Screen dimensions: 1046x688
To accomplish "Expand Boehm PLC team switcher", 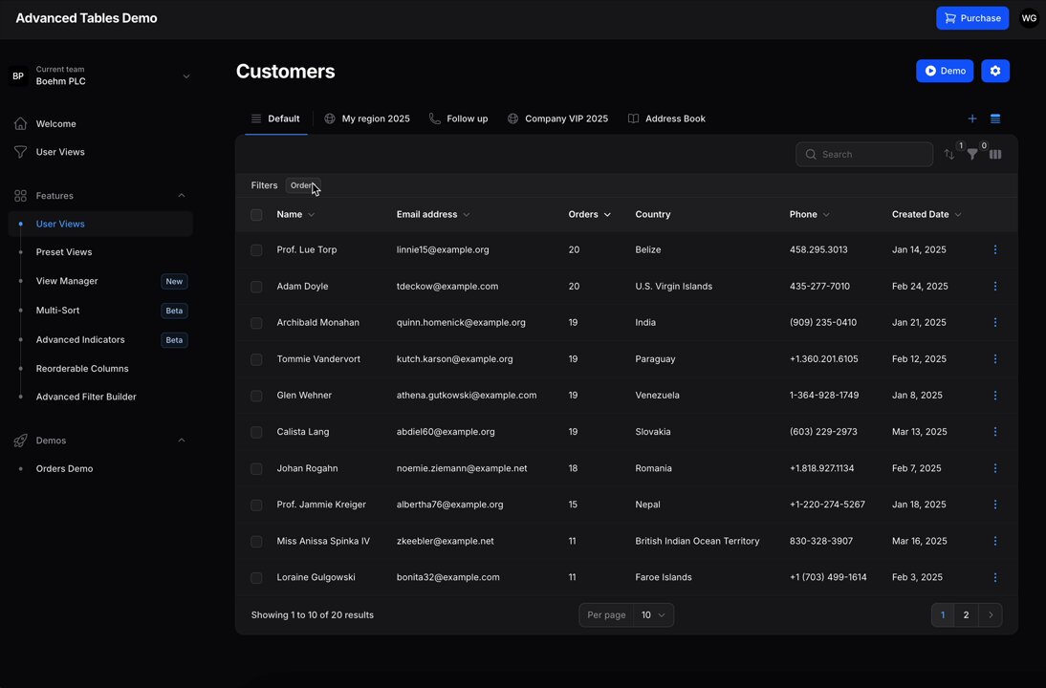I will (x=100, y=75).
